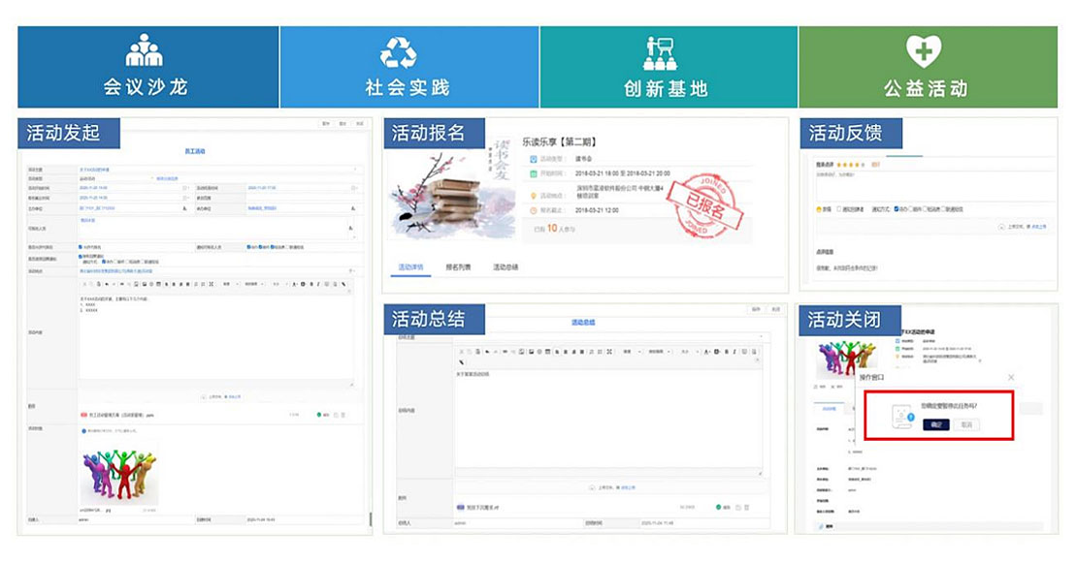Close the 操作窗口 dialog with the X

coord(1010,377)
